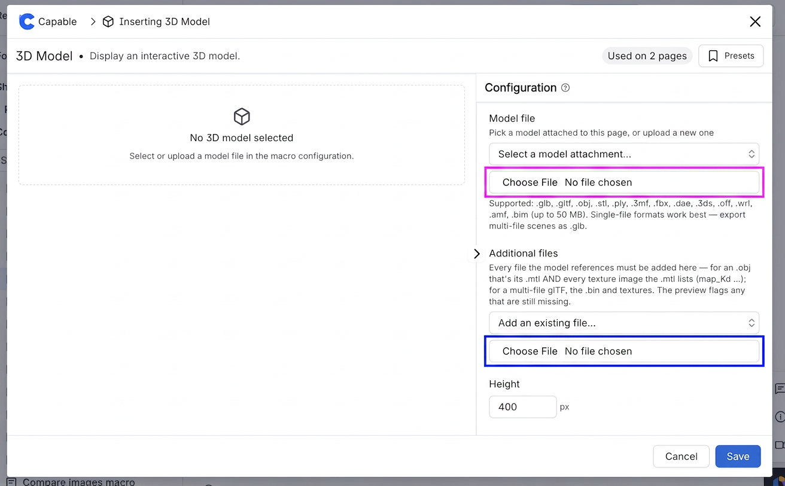This screenshot has height=486, width=785.
Task: Click the cube icon above No 3D model selected
Action: pyautogui.click(x=242, y=117)
